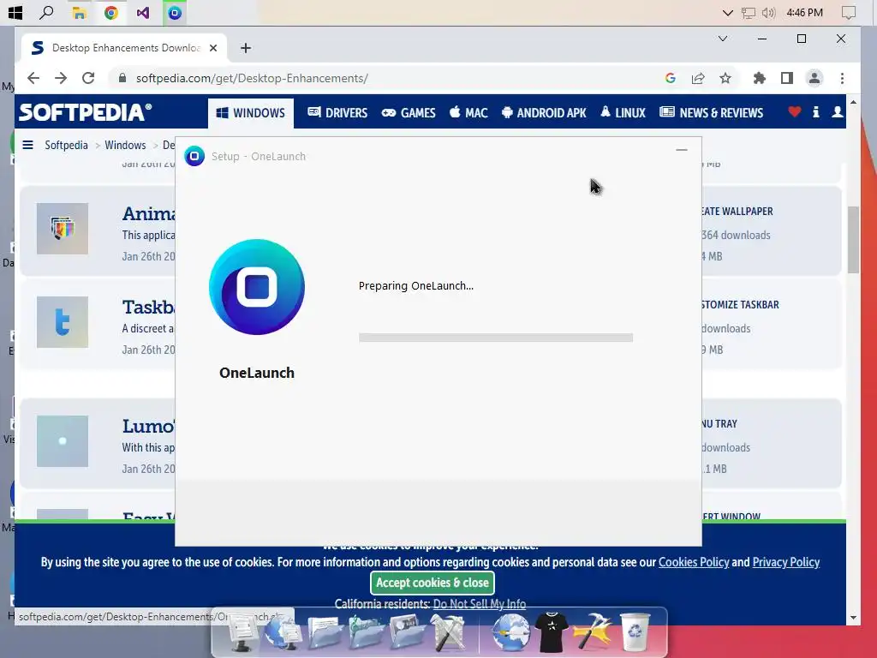Select the WINDOWS nav tab
Viewport: 877px width, 658px height.
[x=251, y=113]
